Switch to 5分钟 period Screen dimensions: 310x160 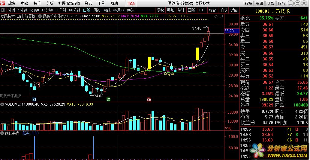pyautogui.click(x=35, y=10)
